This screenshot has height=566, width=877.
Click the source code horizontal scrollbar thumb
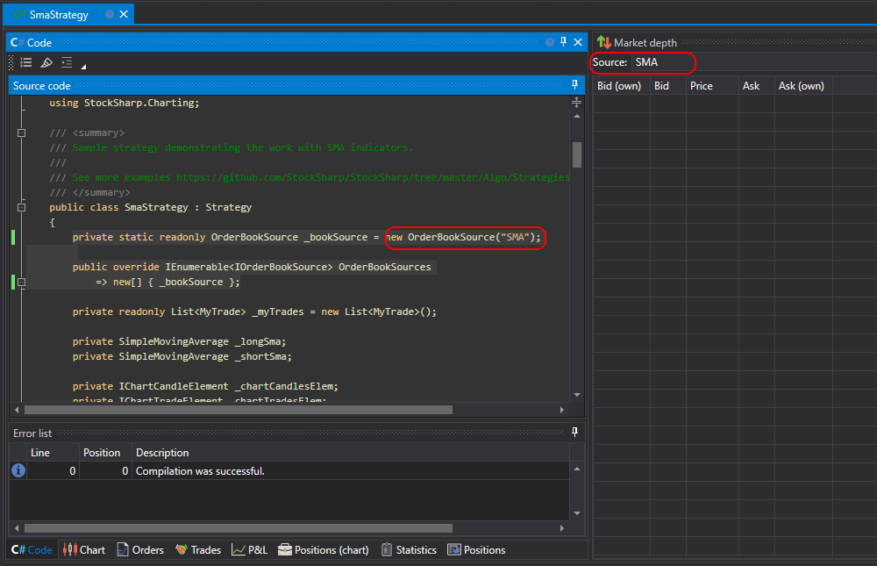click(239, 410)
